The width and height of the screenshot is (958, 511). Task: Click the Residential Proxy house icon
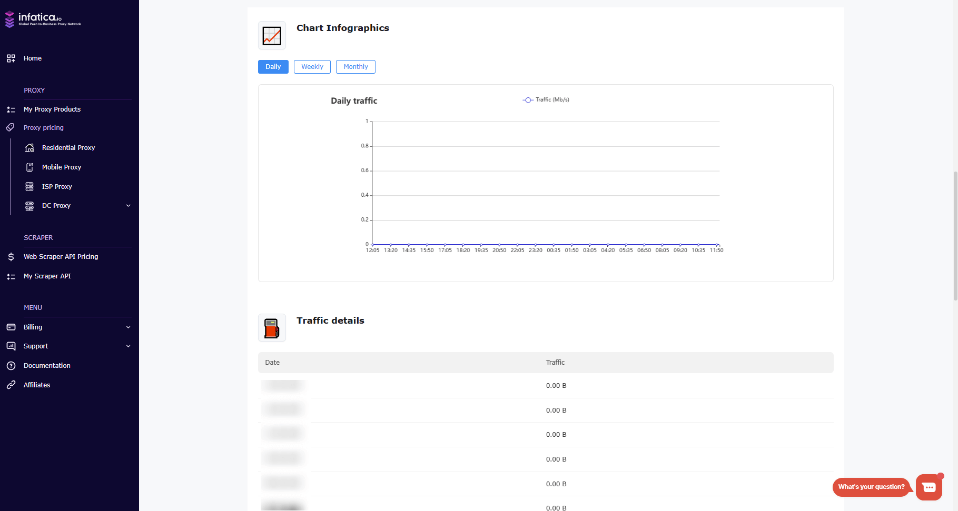click(x=29, y=148)
